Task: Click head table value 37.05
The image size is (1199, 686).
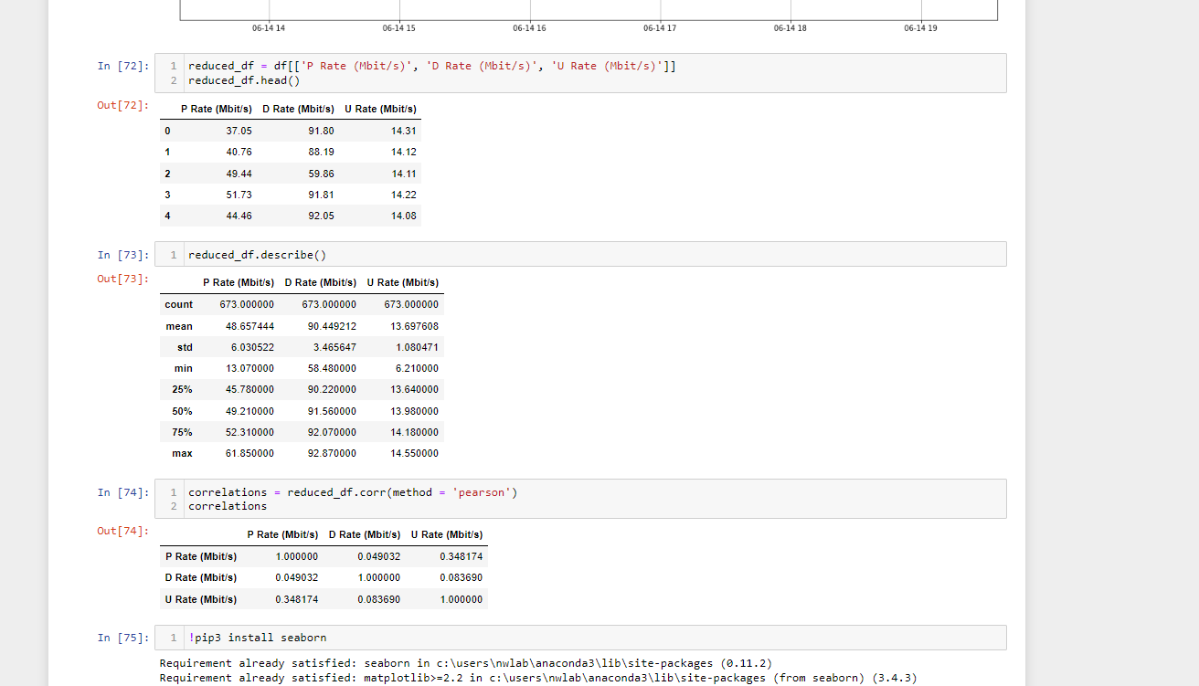Action: tap(239, 131)
